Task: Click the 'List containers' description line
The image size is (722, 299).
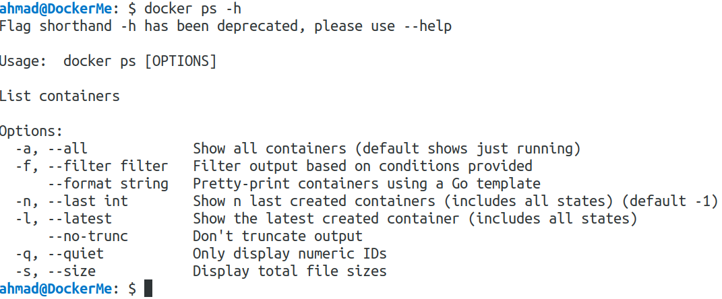Action: pos(59,96)
